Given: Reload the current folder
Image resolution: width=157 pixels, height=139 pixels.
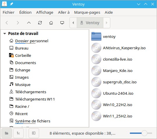Looking at the screenshot, I should 40,23.
